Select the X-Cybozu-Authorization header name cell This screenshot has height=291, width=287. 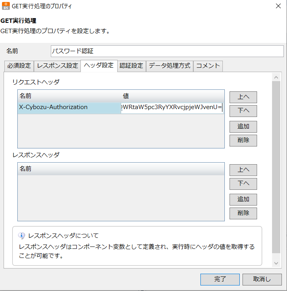[69, 107]
